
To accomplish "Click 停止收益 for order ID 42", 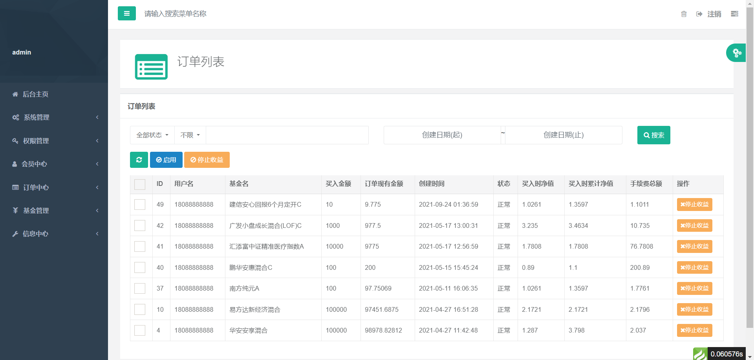I will click(694, 225).
